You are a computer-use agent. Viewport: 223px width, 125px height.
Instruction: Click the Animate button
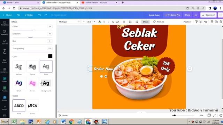pos(159,22)
